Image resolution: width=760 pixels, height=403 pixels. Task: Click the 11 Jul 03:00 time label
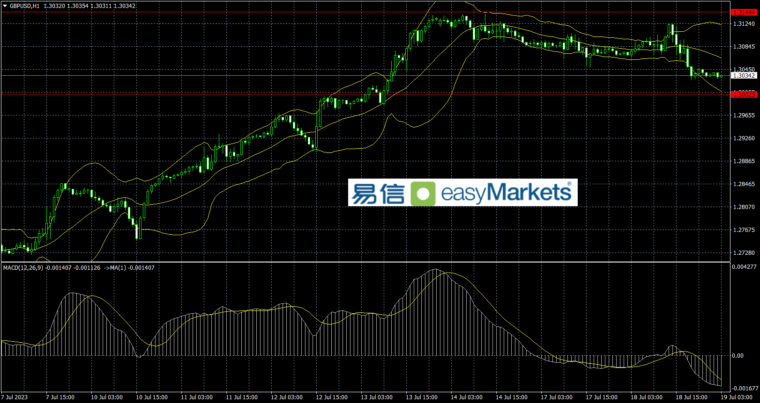pyautogui.click(x=197, y=397)
